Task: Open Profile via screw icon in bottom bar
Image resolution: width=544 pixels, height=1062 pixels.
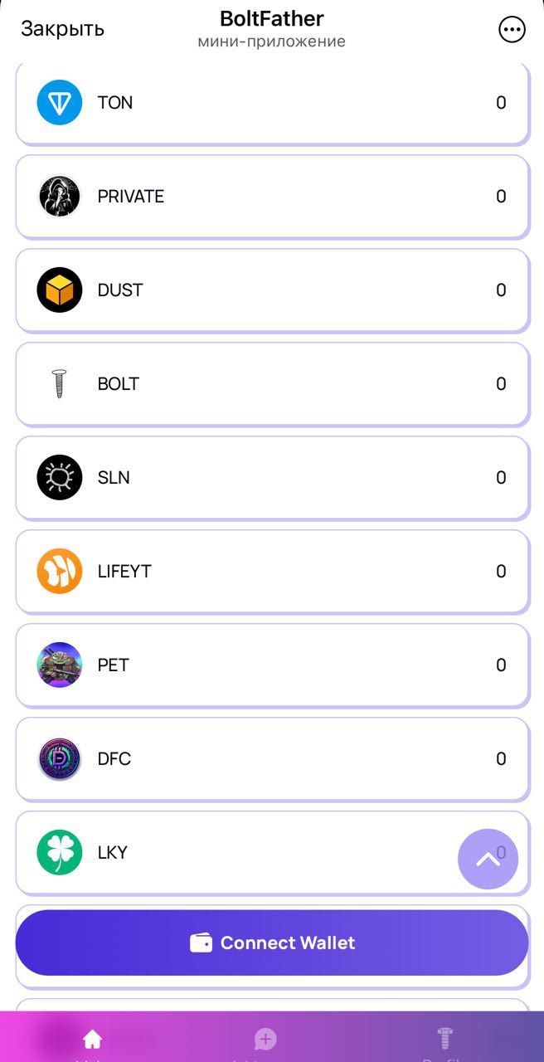Action: click(444, 1035)
